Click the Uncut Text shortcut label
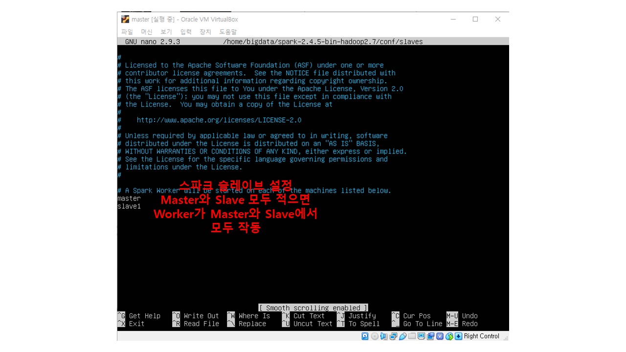The image size is (626, 352). 313,324
